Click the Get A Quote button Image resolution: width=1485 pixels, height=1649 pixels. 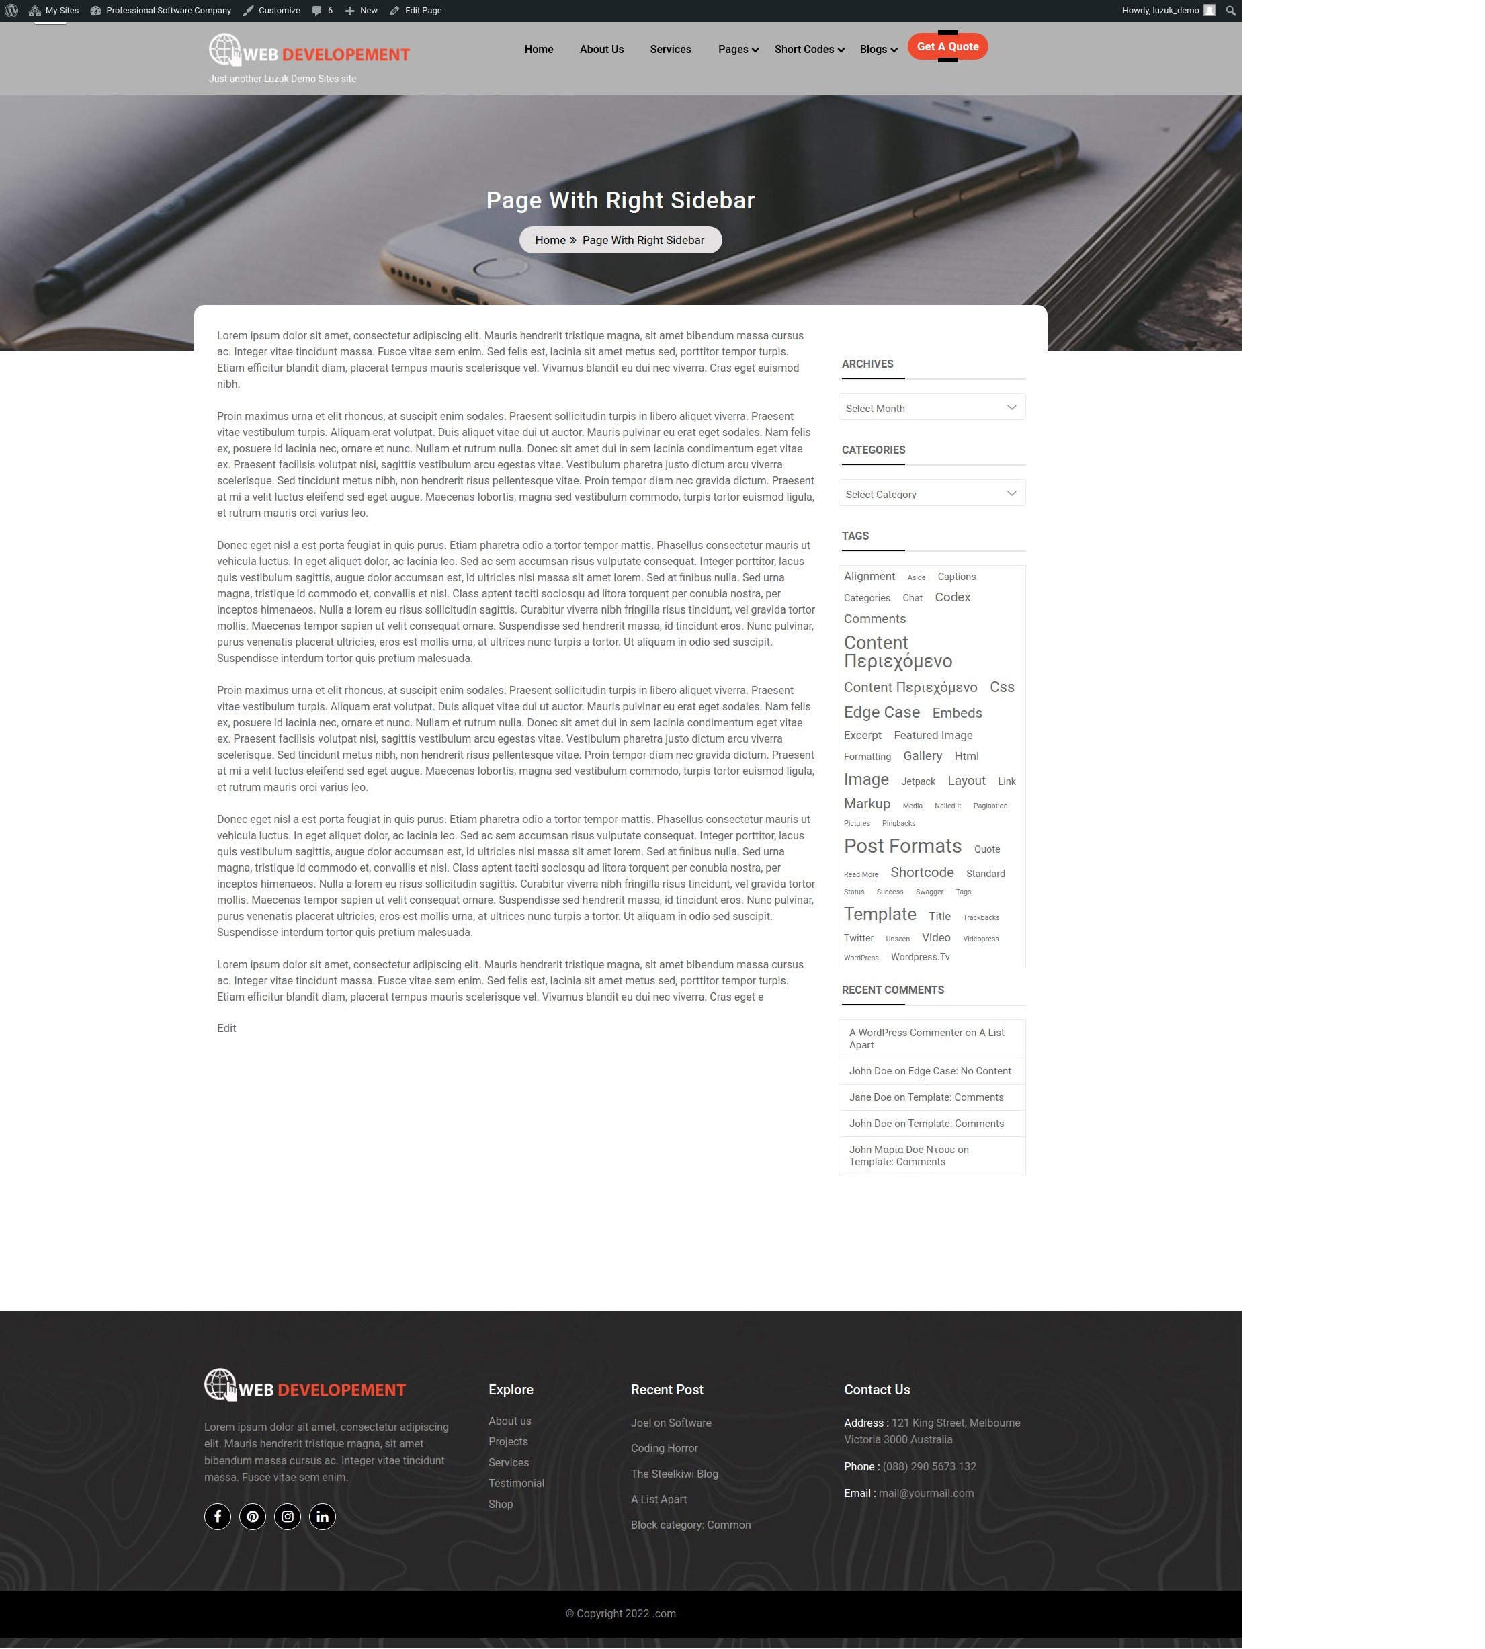pos(947,46)
